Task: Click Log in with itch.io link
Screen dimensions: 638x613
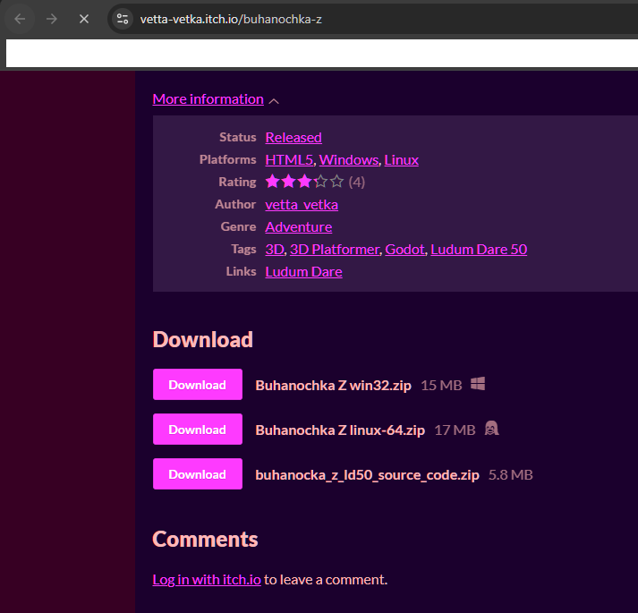Action: (207, 579)
